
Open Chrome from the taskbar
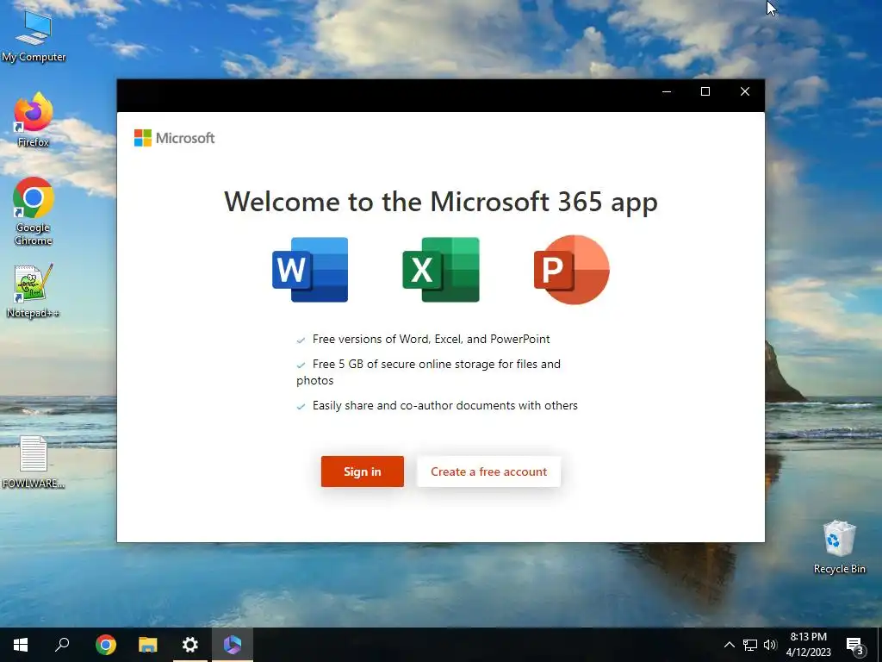point(105,645)
